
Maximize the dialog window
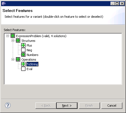[117, 4]
